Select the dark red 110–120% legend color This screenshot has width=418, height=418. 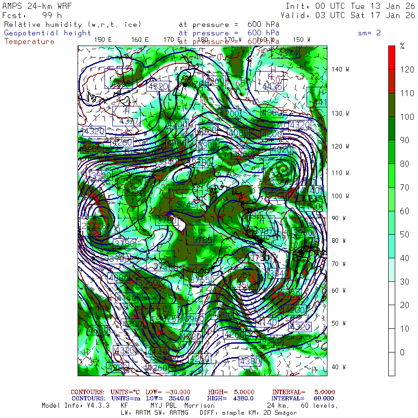click(x=392, y=81)
